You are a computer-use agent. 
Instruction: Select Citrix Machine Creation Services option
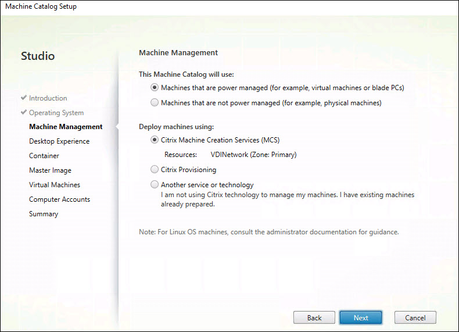click(x=155, y=140)
